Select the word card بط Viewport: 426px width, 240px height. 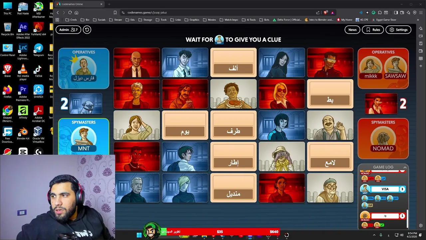click(330, 94)
